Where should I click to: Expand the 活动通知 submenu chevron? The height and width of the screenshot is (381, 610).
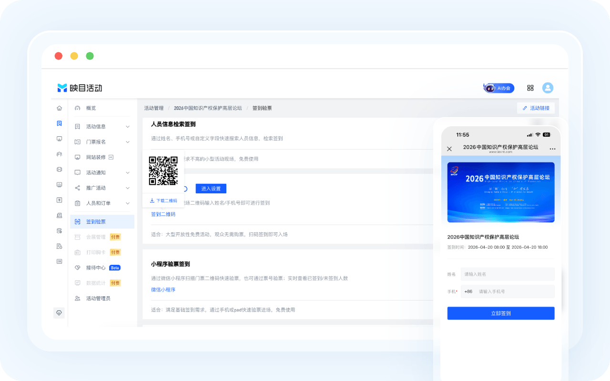click(128, 172)
